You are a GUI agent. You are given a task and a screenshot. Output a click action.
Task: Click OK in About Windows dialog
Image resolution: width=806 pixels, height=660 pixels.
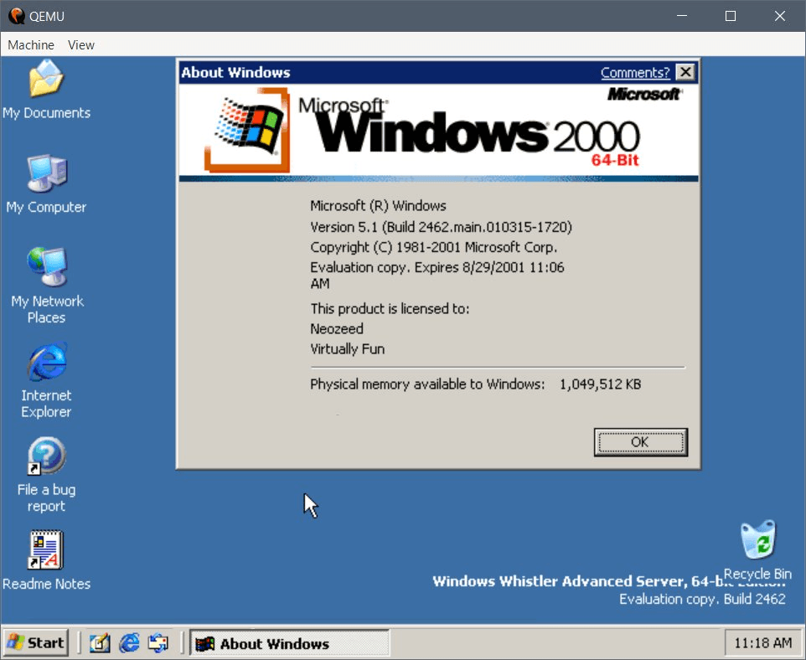640,442
